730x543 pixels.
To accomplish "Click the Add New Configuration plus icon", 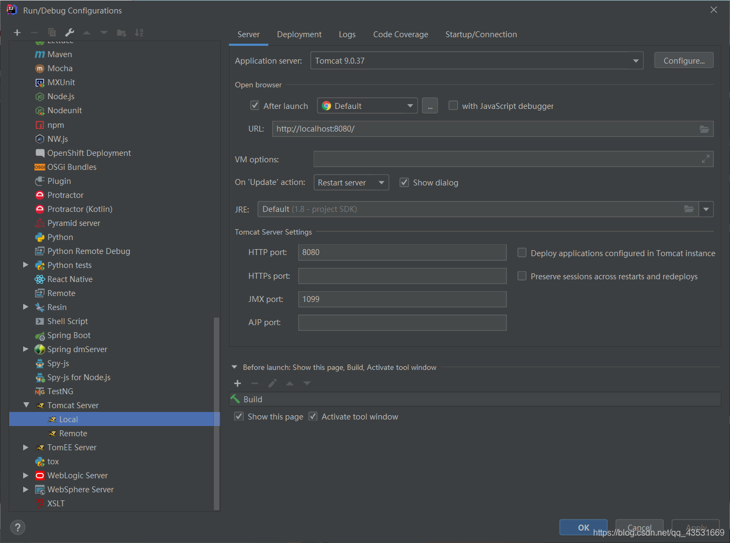I will coord(17,33).
